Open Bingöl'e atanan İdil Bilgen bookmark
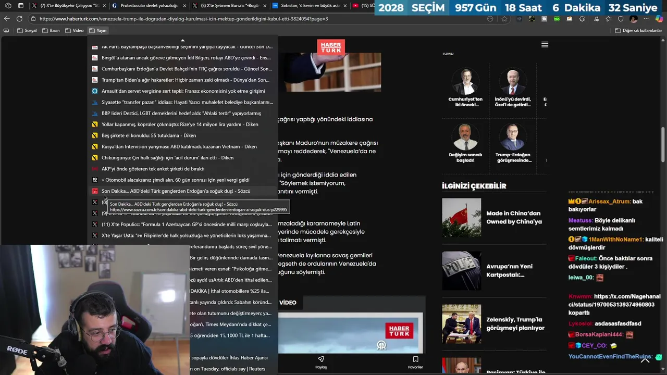 coord(182,58)
